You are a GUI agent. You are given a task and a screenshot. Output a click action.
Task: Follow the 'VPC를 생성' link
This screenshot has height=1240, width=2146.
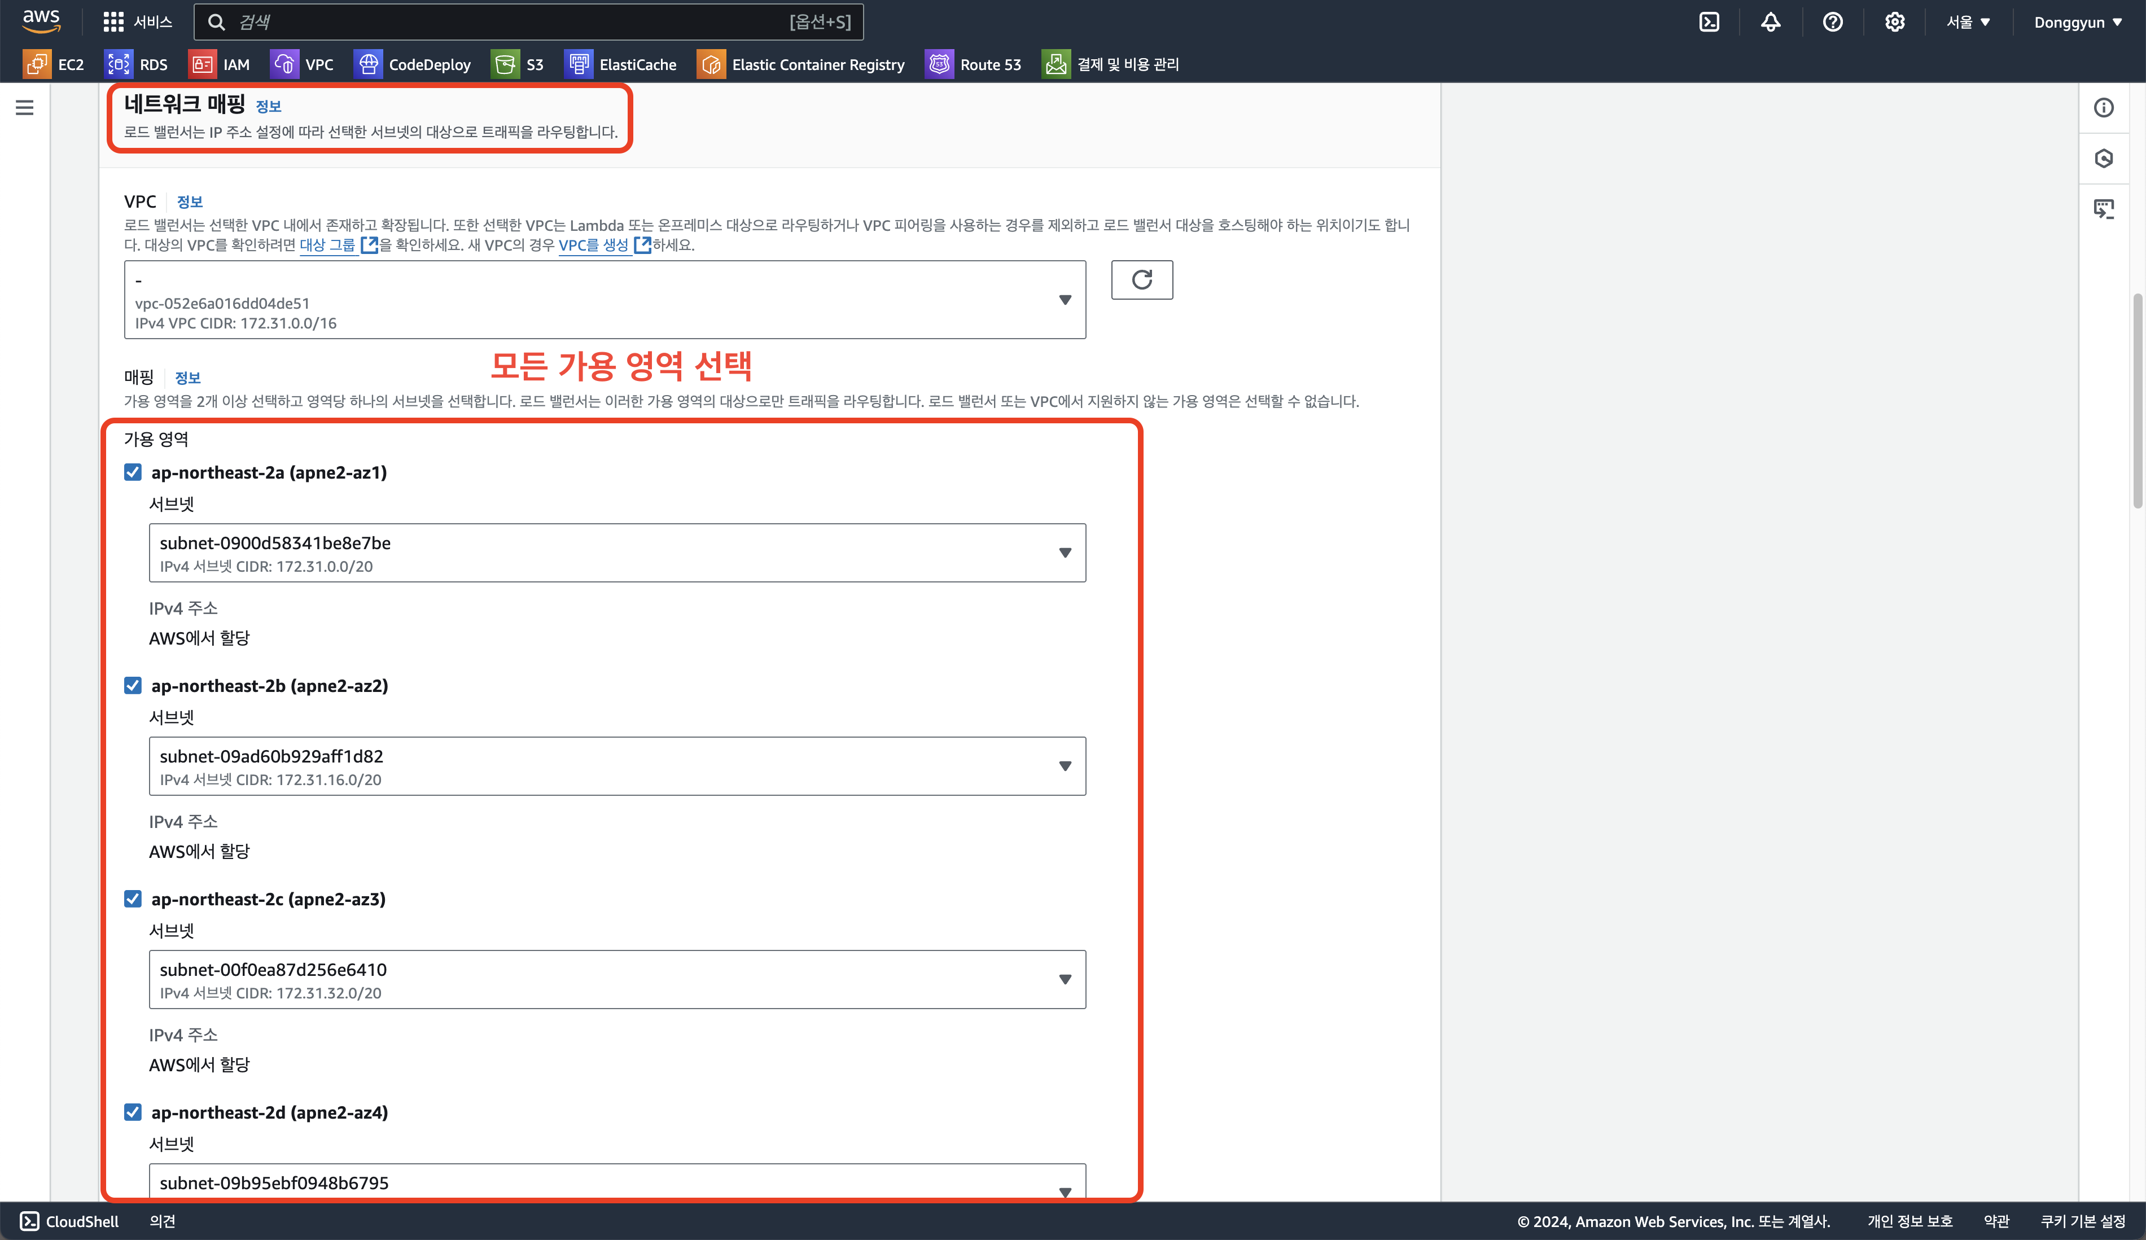click(x=594, y=246)
